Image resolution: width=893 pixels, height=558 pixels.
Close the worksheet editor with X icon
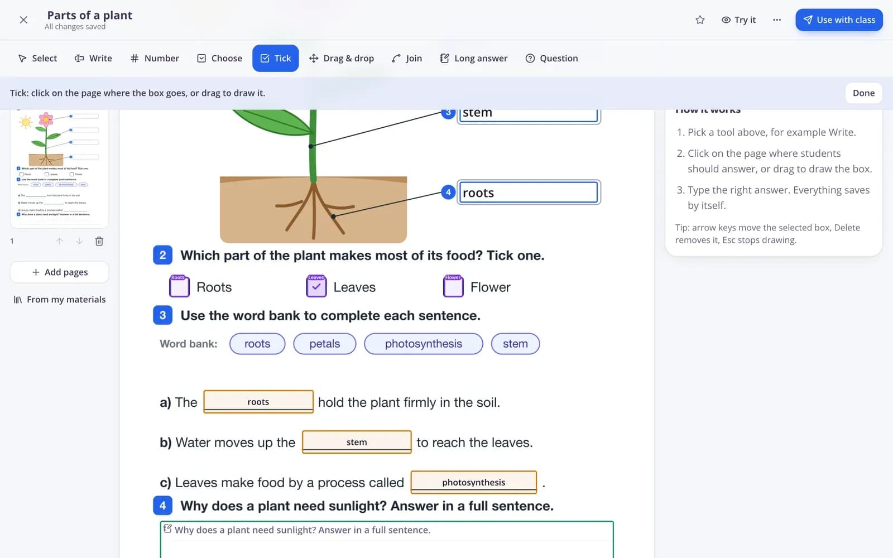click(23, 20)
